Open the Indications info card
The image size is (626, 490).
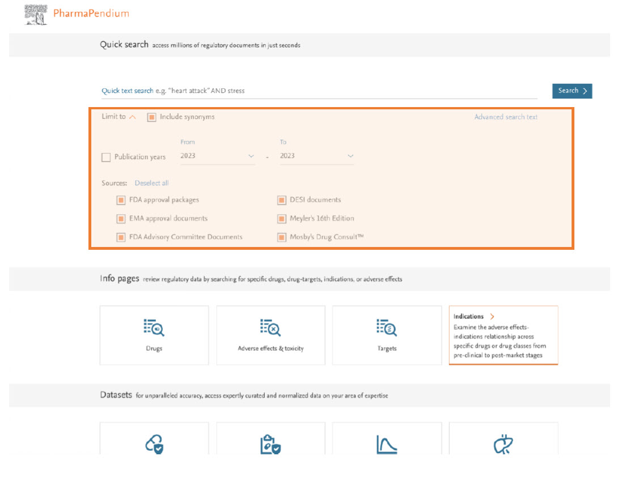(503, 336)
